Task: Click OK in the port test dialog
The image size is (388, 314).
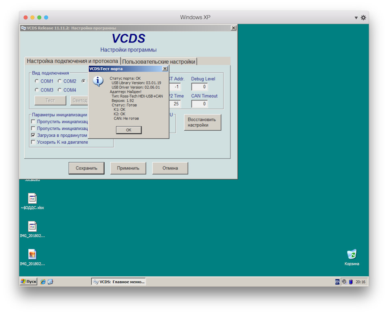Action: (129, 130)
